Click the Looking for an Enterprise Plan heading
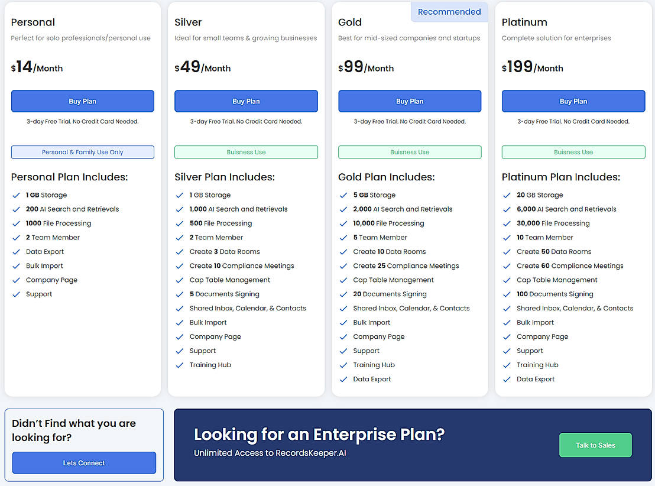 319,435
